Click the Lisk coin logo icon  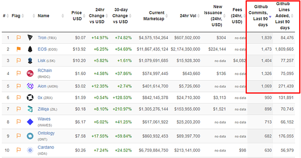tap(30, 61)
